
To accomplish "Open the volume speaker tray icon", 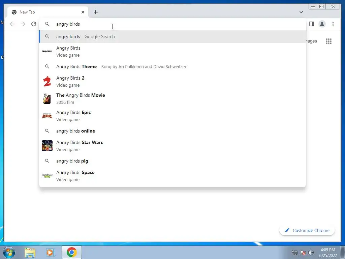I will click(x=311, y=253).
